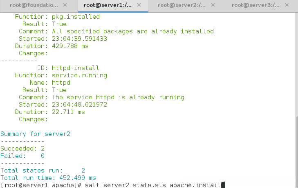Click the 'Started: 23:04:39.591433' line
The image size is (298, 188).
63,39
